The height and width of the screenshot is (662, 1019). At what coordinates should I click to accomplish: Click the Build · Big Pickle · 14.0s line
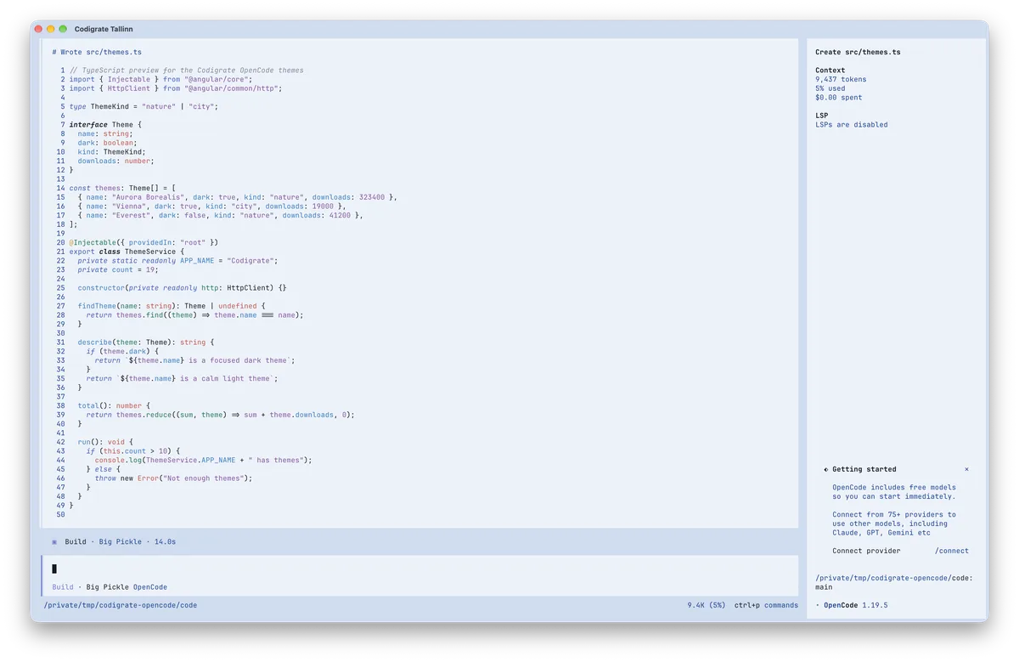(120, 541)
